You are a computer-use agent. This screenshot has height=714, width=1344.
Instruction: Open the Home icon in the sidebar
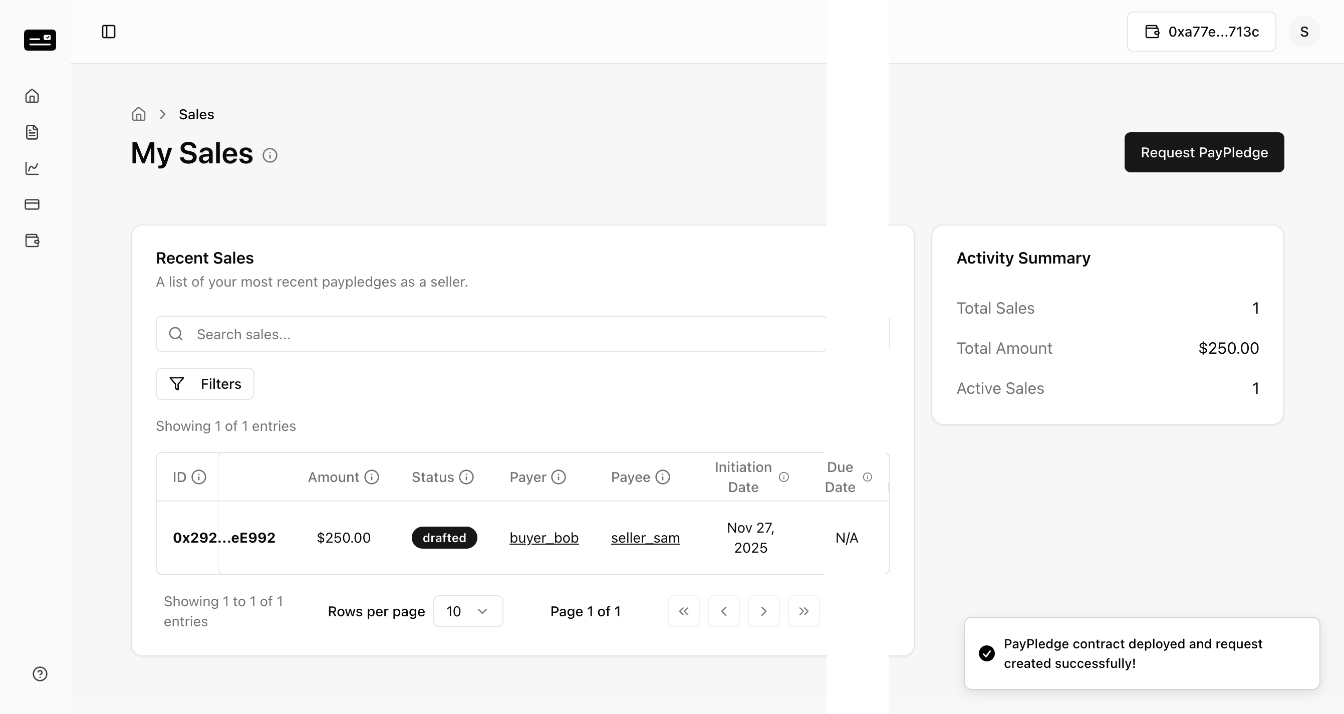click(x=33, y=96)
